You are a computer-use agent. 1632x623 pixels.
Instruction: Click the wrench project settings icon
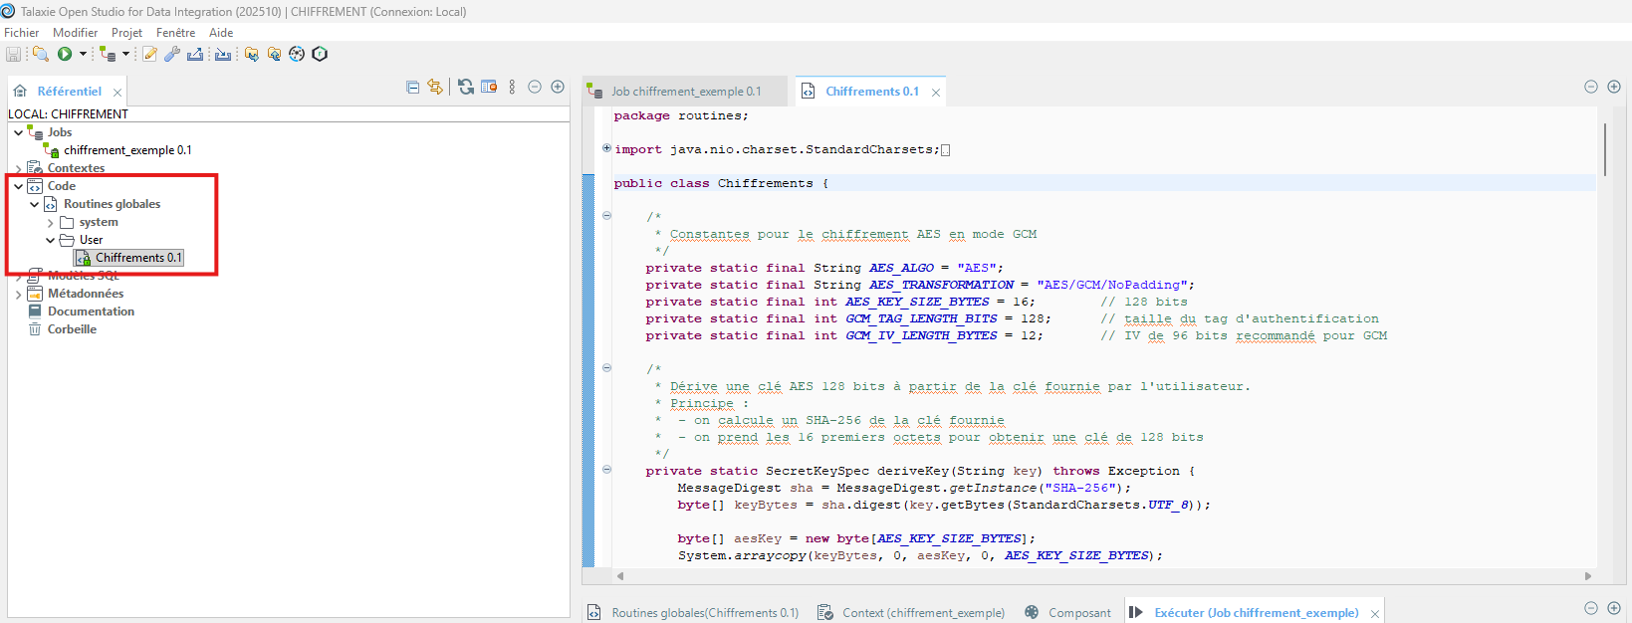[172, 54]
